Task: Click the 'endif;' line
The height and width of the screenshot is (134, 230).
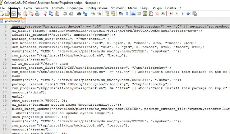Action: click(x=18, y=96)
